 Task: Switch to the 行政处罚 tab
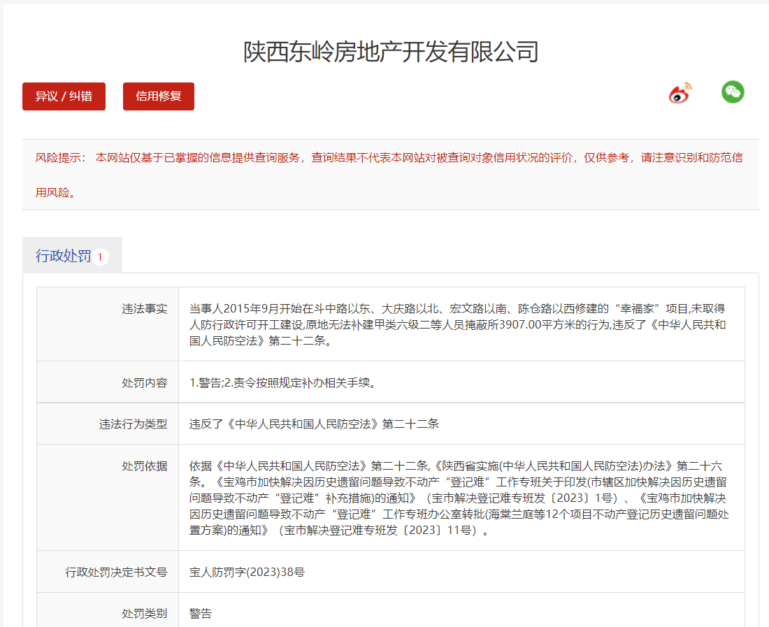click(64, 257)
